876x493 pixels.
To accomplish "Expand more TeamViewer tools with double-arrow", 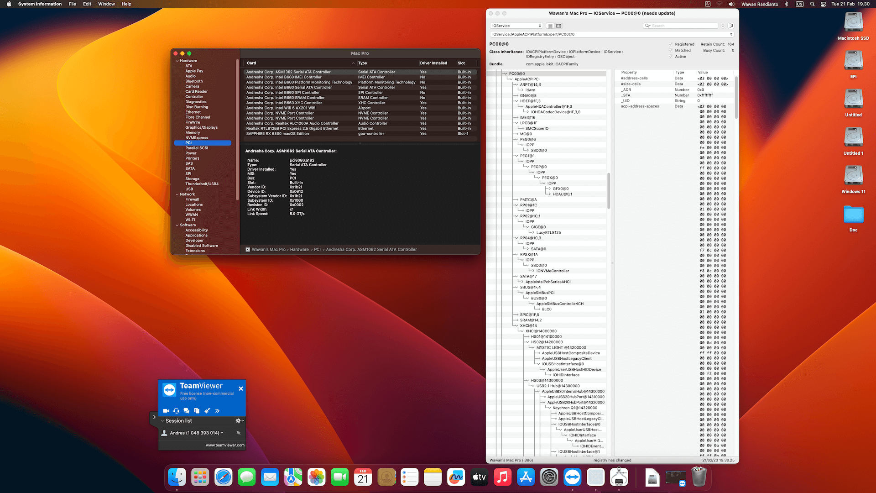I will pyautogui.click(x=217, y=411).
